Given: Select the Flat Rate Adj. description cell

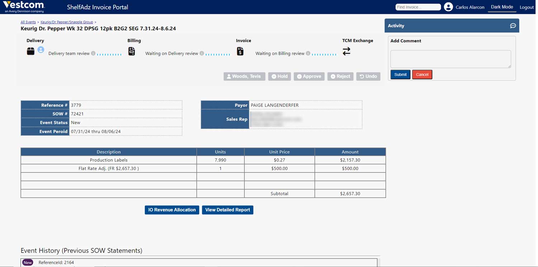Looking at the screenshot, I should point(109,168).
